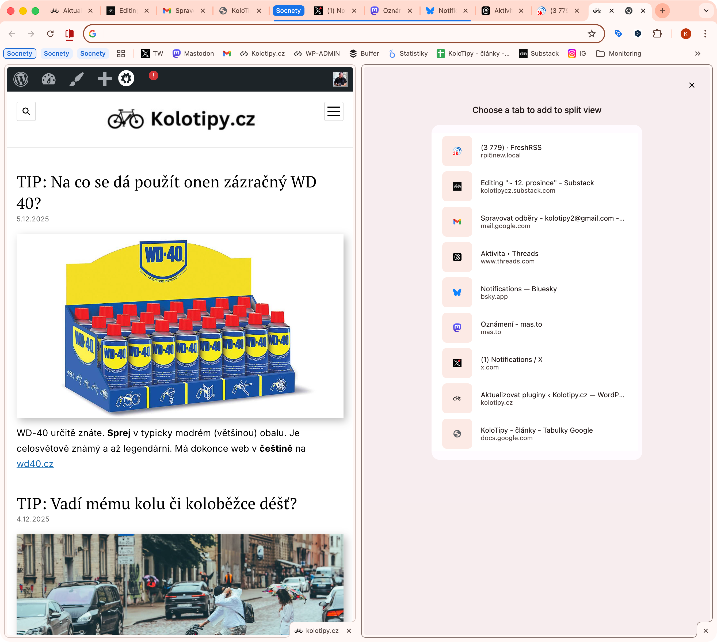Open the wd40.cz link
The image size is (717, 642).
click(x=35, y=464)
